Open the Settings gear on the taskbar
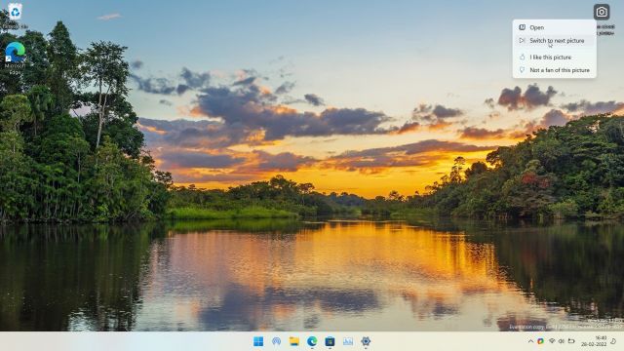Image resolution: width=624 pixels, height=351 pixels. 366,341
